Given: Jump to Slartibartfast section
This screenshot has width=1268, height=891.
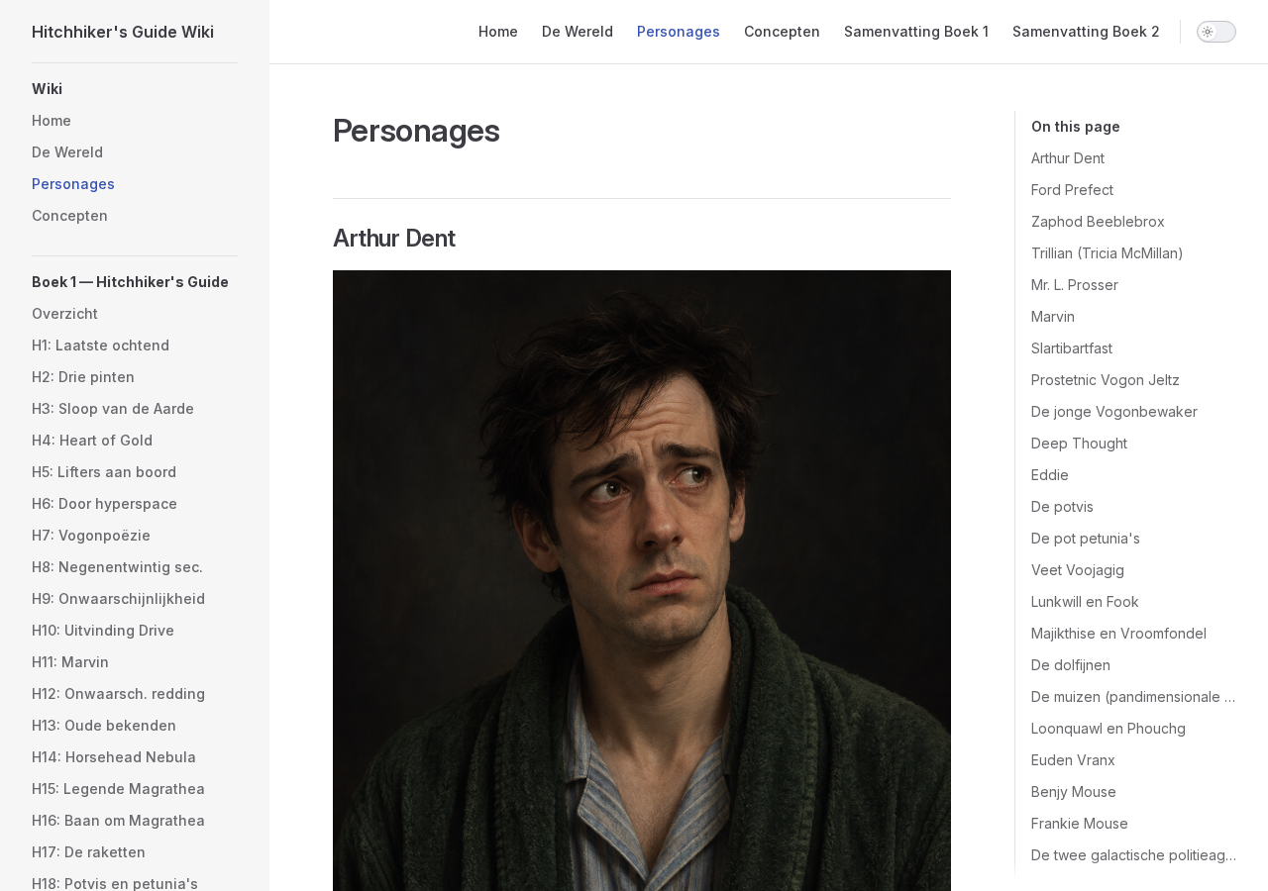Looking at the screenshot, I should point(1072,348).
